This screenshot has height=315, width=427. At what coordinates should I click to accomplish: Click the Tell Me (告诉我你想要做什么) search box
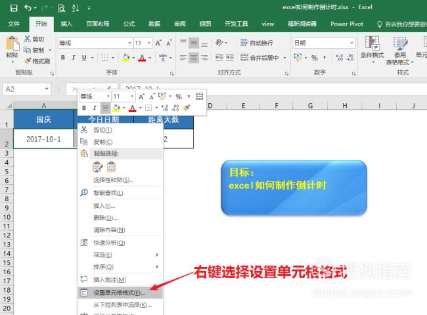click(x=402, y=24)
